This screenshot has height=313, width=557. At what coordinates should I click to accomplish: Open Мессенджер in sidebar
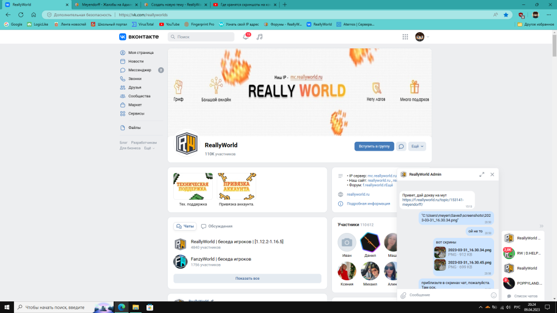(140, 70)
